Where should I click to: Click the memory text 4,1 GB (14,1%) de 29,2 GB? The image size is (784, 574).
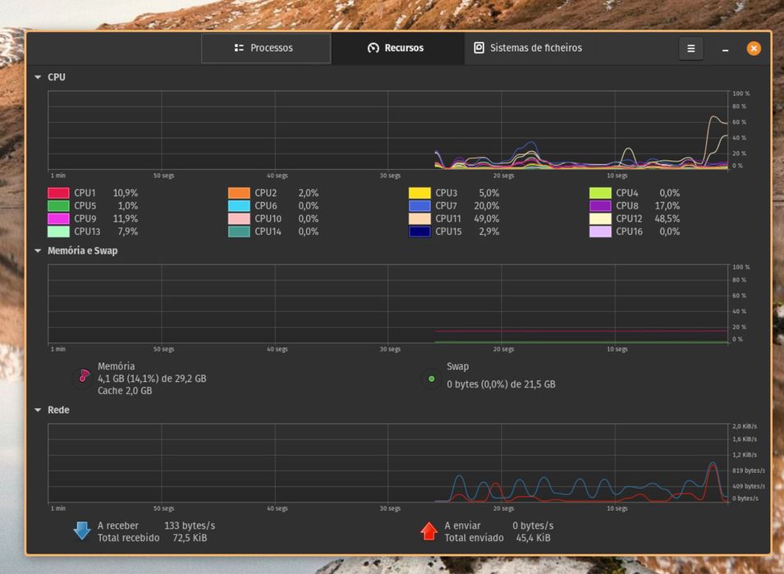[152, 379]
